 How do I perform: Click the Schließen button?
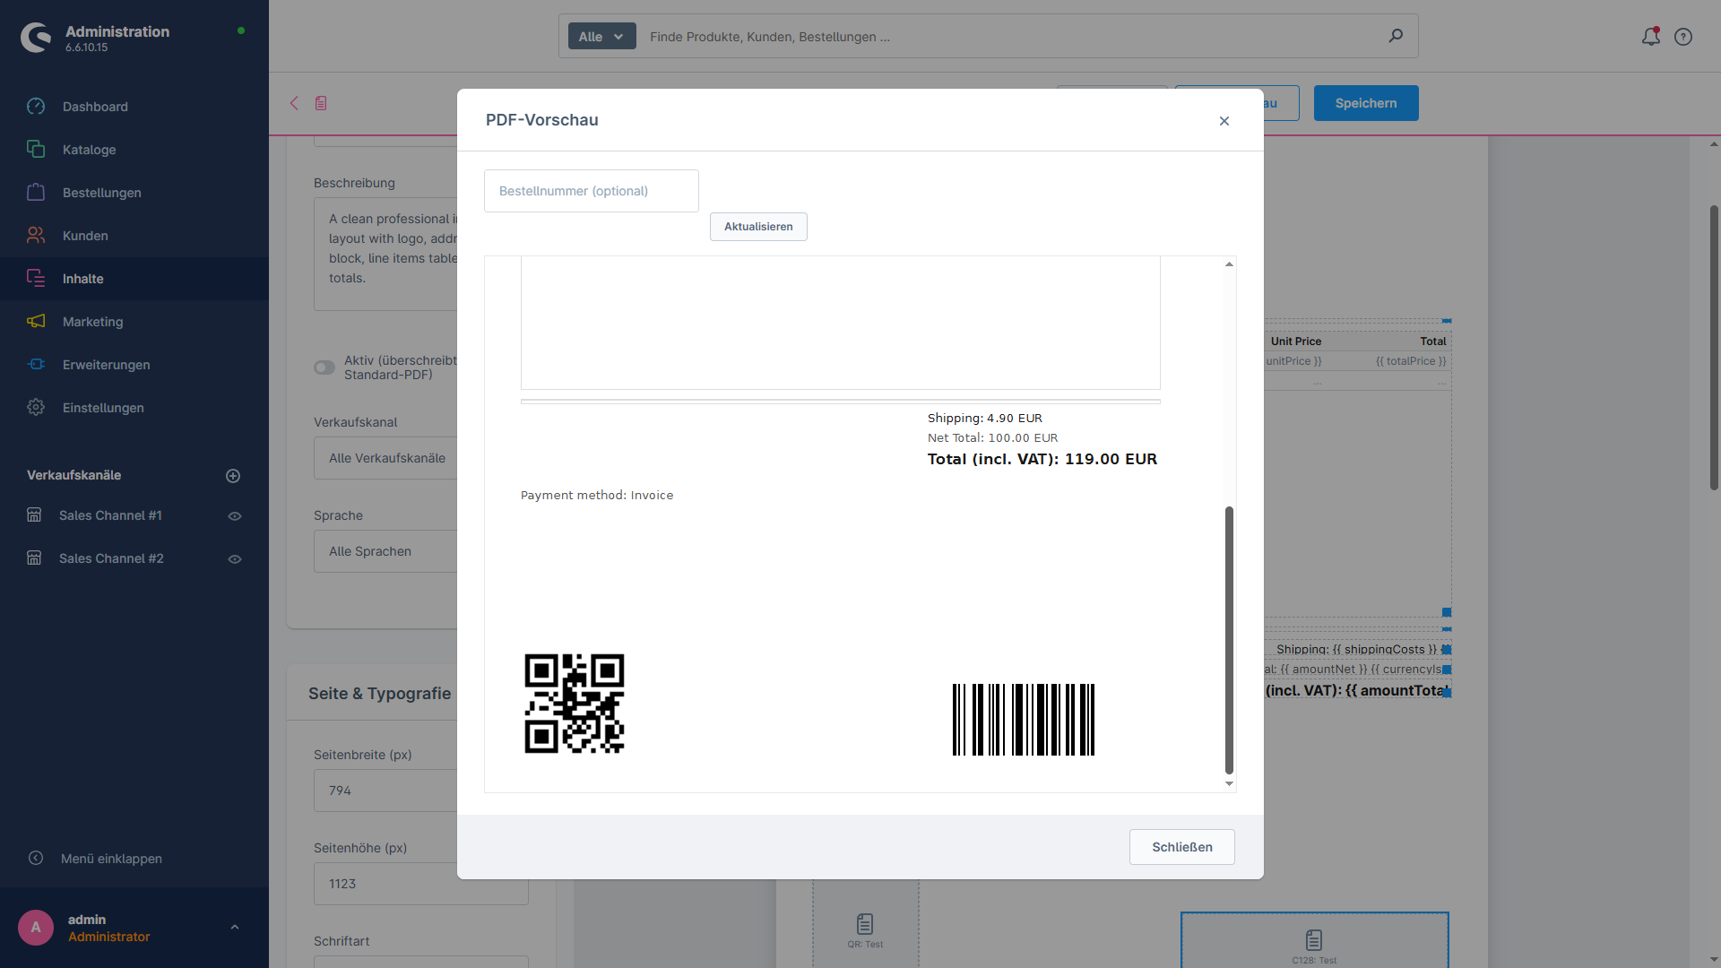pyautogui.click(x=1182, y=847)
